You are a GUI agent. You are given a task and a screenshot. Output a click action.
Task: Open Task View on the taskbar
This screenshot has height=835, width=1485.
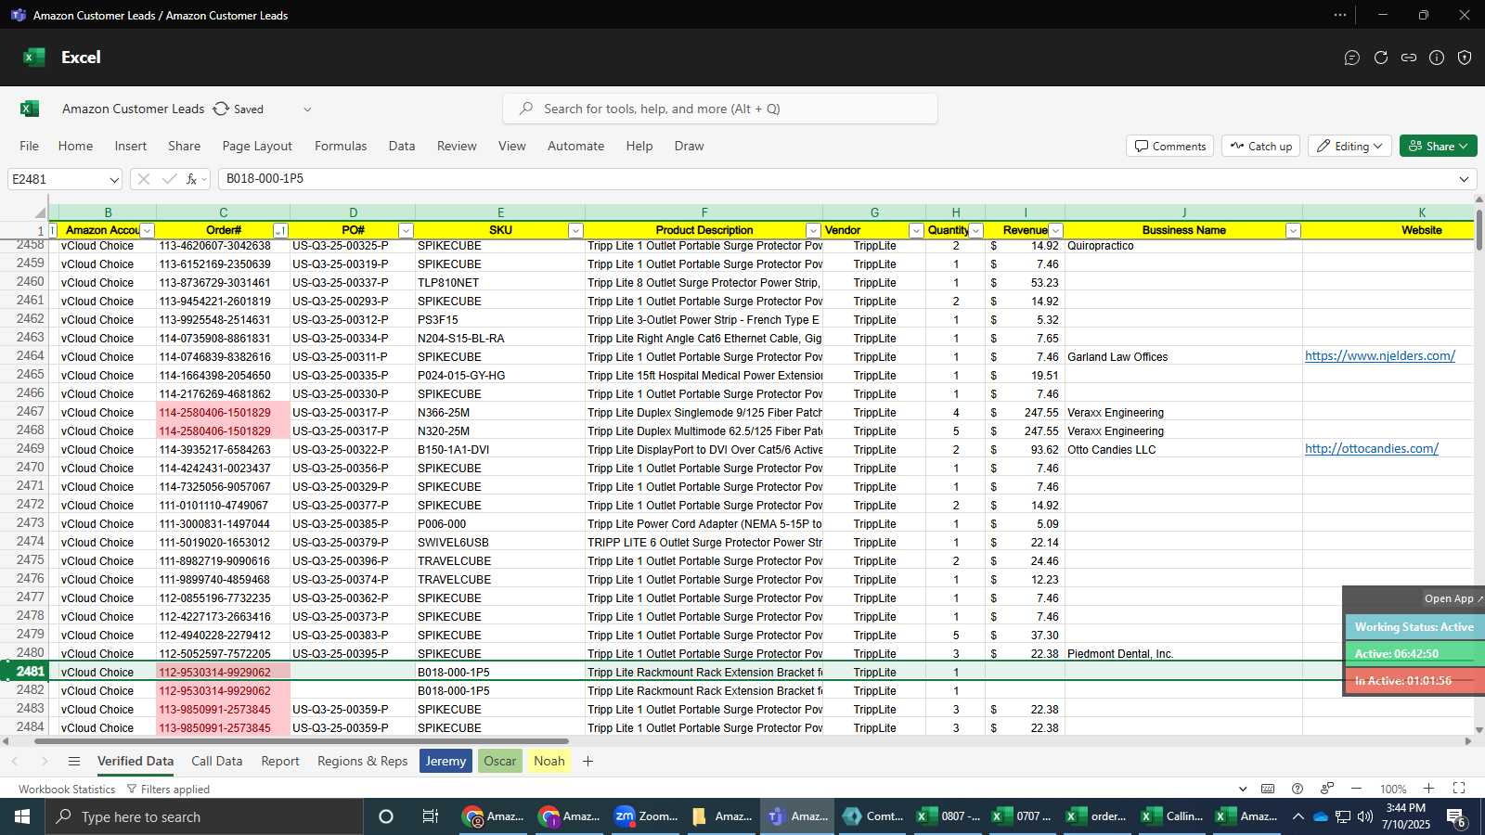click(431, 816)
